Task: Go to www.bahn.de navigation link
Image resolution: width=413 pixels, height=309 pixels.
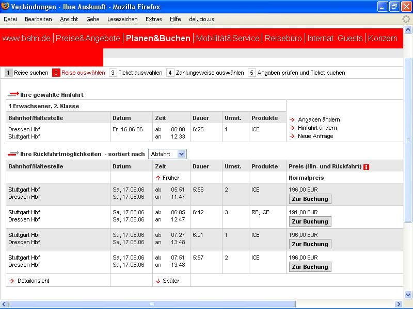Action: point(26,38)
